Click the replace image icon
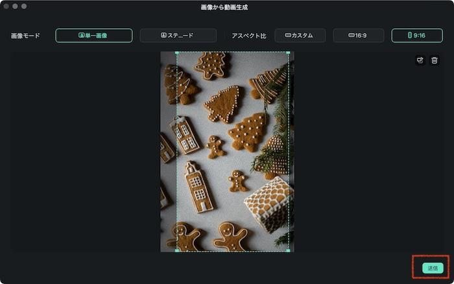This screenshot has height=284, width=454. (420, 60)
